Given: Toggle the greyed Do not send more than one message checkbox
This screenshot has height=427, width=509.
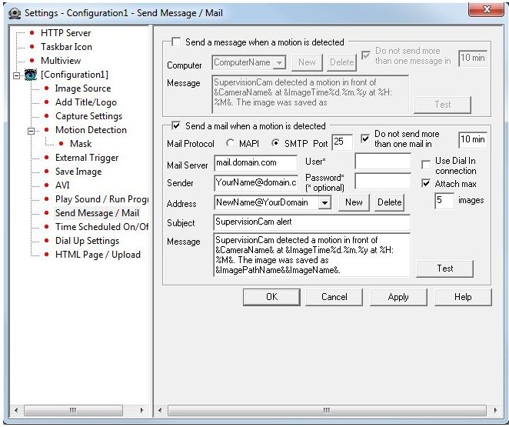Looking at the screenshot, I should point(366,55).
